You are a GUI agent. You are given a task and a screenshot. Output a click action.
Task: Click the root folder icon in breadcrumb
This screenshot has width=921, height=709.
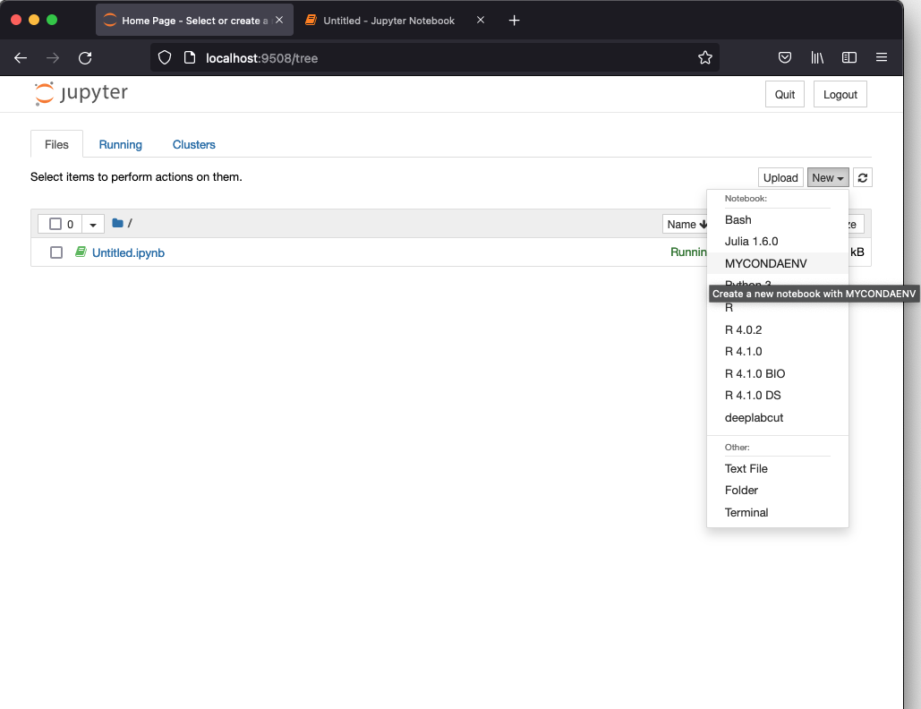coord(117,223)
